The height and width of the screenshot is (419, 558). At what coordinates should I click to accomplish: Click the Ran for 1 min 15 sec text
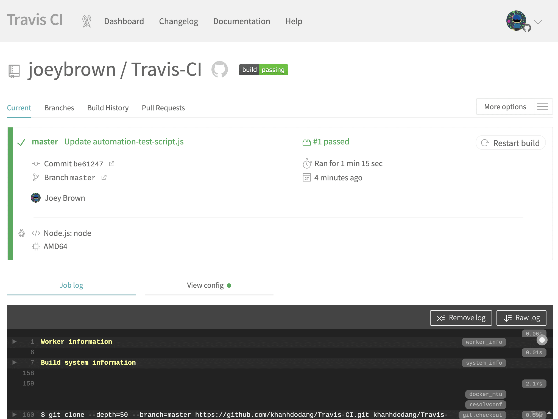click(348, 164)
